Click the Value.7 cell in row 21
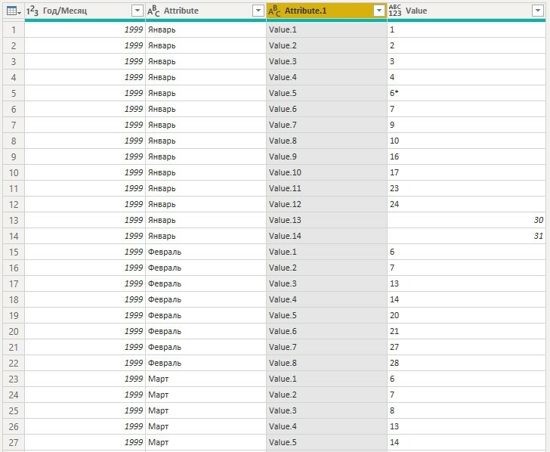The image size is (550, 452). [x=326, y=347]
